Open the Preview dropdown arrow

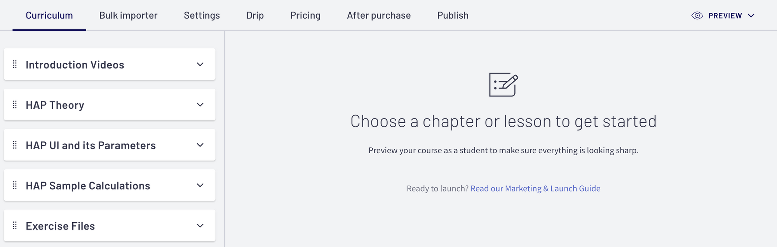[x=751, y=15]
